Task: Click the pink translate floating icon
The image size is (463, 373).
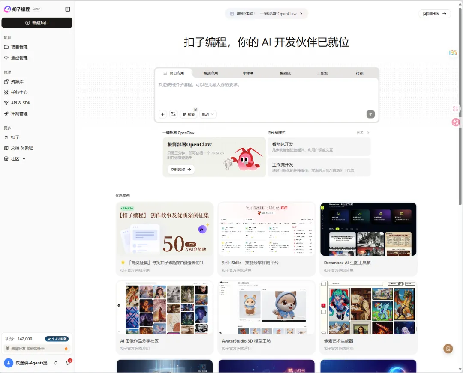Action: pos(456,122)
